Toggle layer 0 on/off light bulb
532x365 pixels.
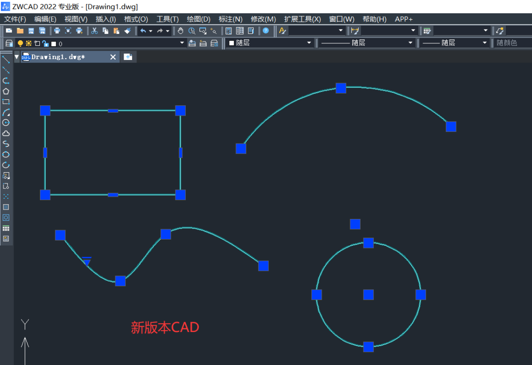20,43
